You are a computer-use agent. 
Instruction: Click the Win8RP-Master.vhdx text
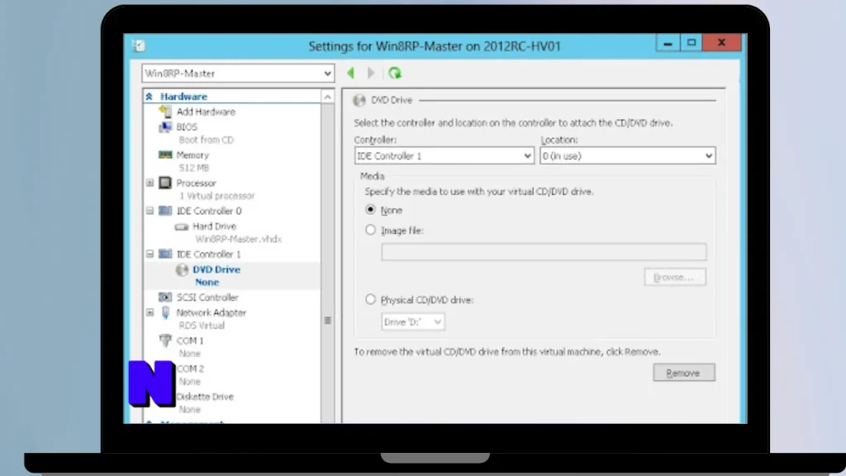pyautogui.click(x=239, y=239)
